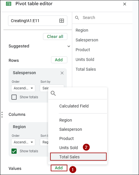Click the Creating!A1:E11 data range field
This screenshot has height=175, width=139.
[38, 21]
